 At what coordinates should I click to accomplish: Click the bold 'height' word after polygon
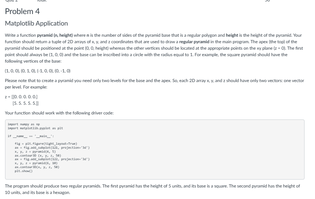pos(232,35)
